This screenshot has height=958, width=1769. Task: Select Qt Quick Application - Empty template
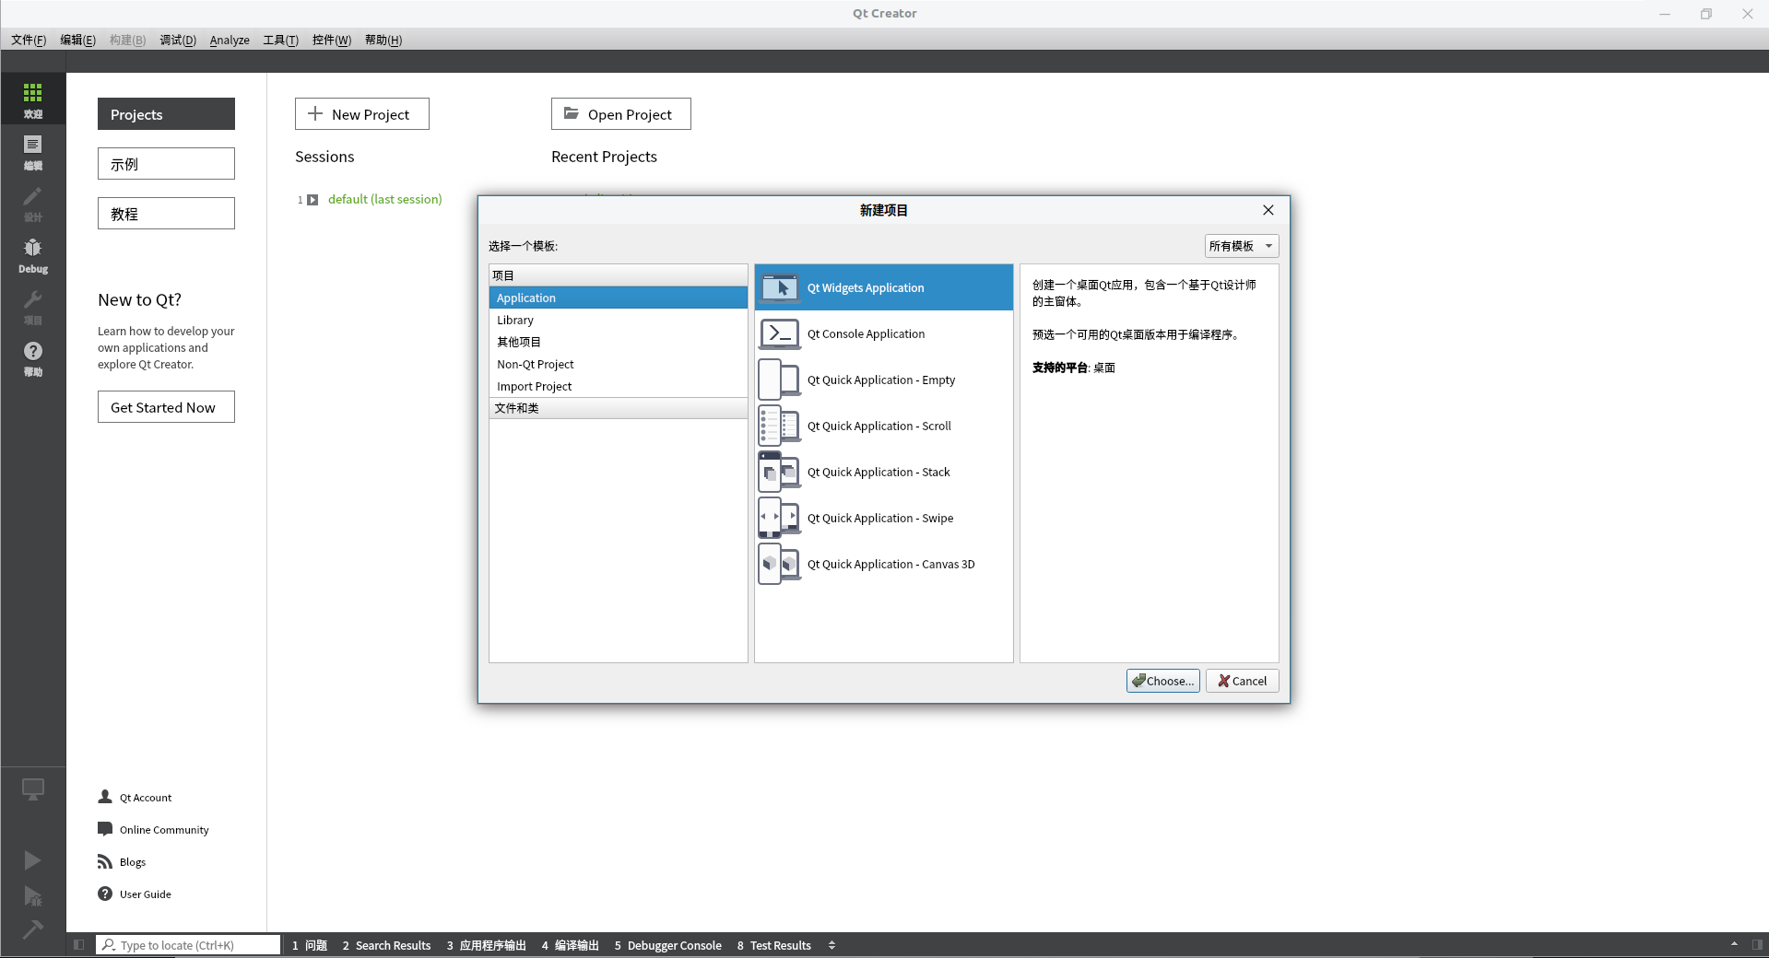click(884, 380)
